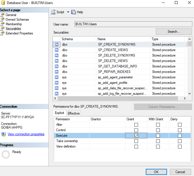This screenshot has width=194, height=176.
Task: Check With Grant for Control permission
Action: click(158, 130)
